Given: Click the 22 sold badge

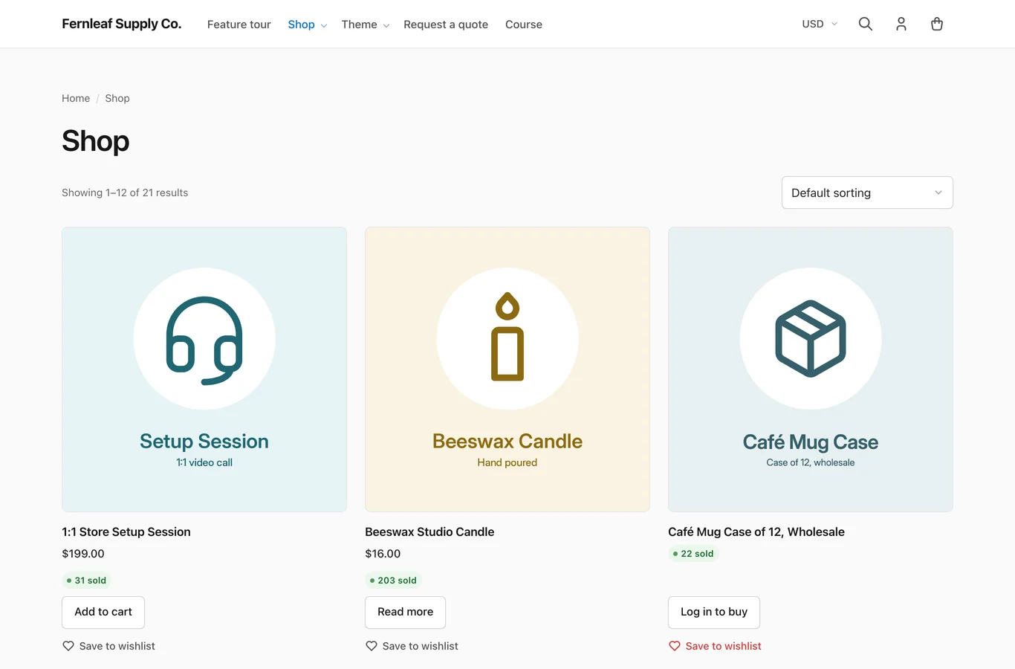Looking at the screenshot, I should [x=693, y=554].
